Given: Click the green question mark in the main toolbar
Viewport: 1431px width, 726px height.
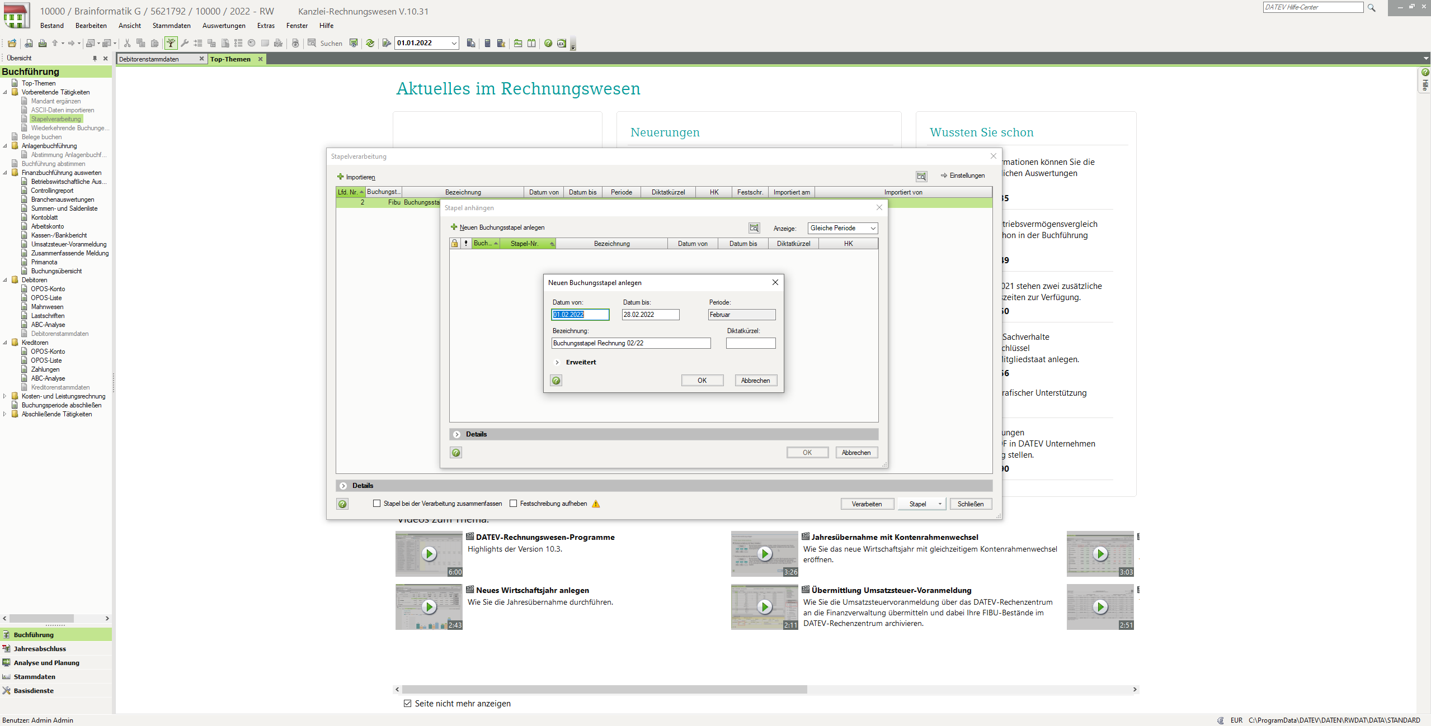Looking at the screenshot, I should [548, 43].
